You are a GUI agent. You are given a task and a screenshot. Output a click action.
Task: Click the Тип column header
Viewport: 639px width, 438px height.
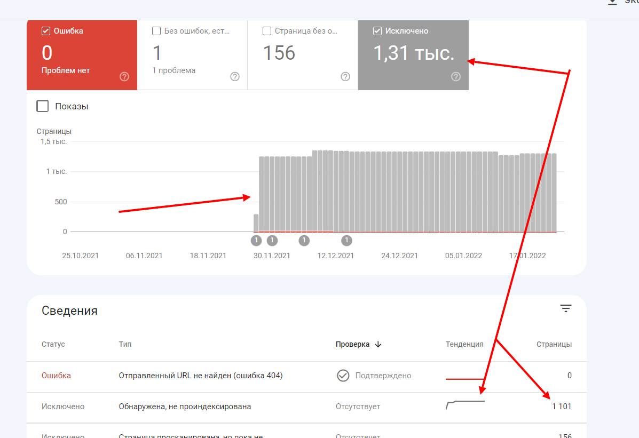point(125,345)
